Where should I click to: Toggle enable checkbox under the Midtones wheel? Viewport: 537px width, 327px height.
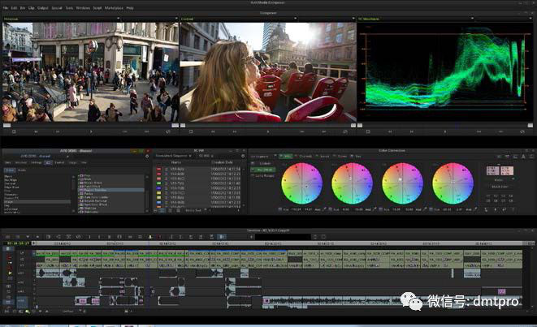point(330,209)
